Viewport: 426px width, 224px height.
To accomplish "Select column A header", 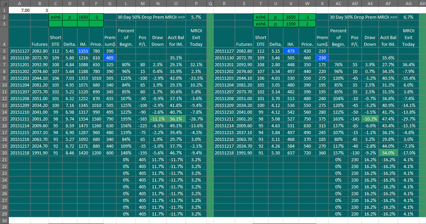I will tap(19, 3).
